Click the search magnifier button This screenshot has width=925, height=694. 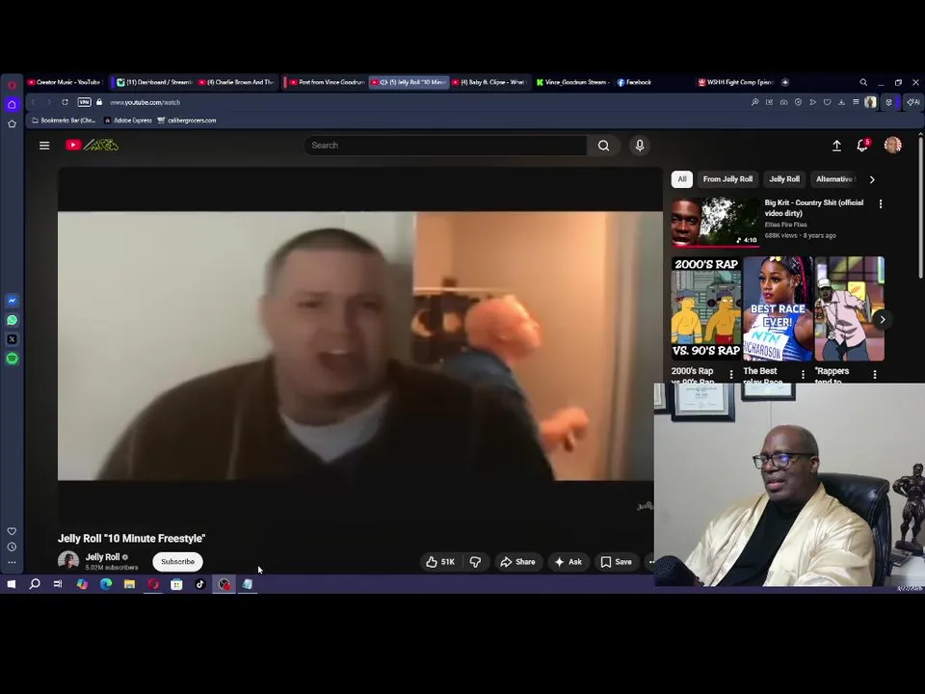pos(603,146)
